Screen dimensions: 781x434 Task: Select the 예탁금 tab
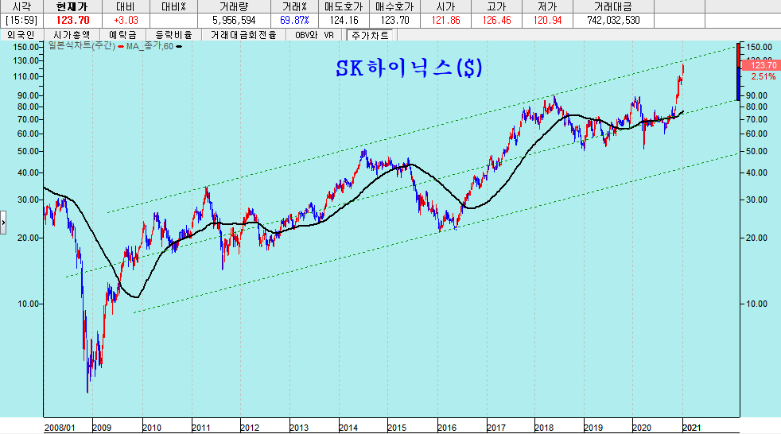(x=122, y=35)
